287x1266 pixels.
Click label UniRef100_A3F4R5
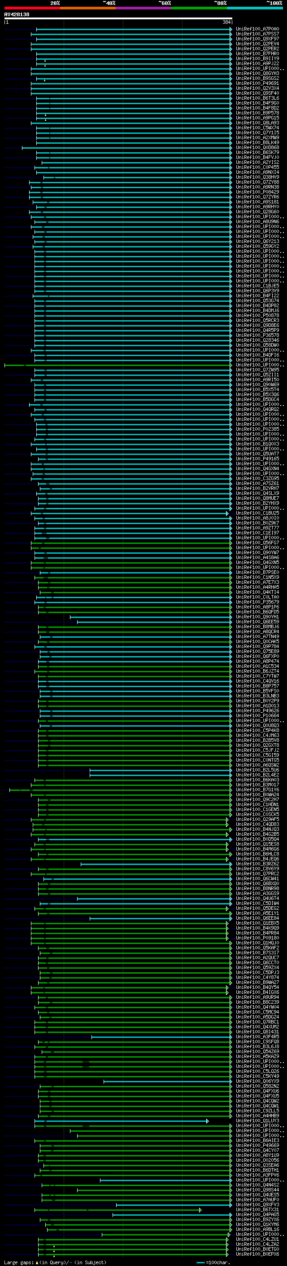257,1037
